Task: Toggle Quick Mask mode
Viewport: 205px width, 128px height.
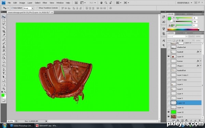Action: (x=4, y=101)
